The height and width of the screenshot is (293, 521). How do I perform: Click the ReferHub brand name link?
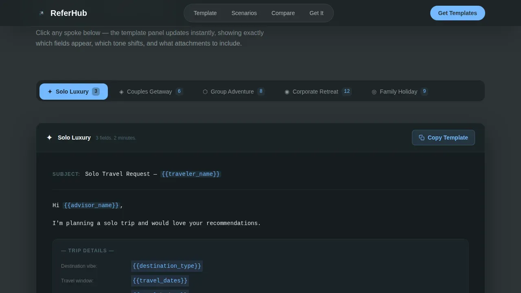(69, 13)
